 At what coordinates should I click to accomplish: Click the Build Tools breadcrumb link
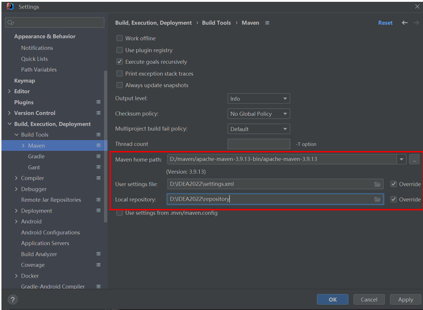click(216, 23)
